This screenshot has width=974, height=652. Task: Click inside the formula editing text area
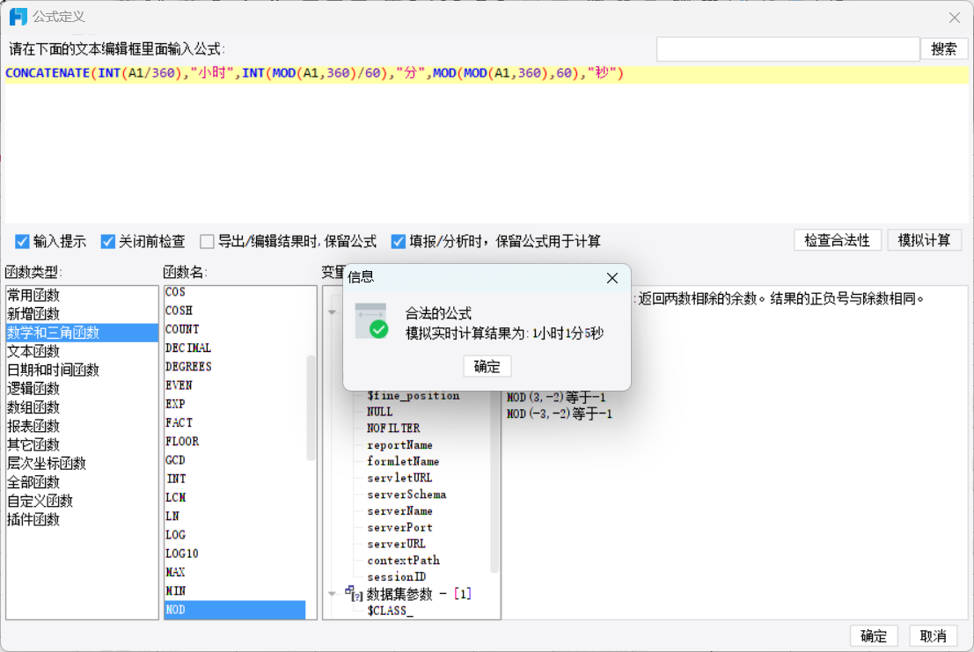487,143
